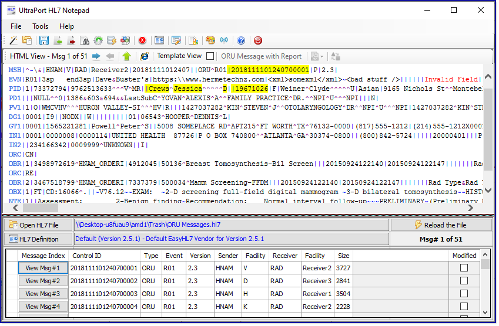
Task: Open the Tools menu
Action: tap(41, 26)
